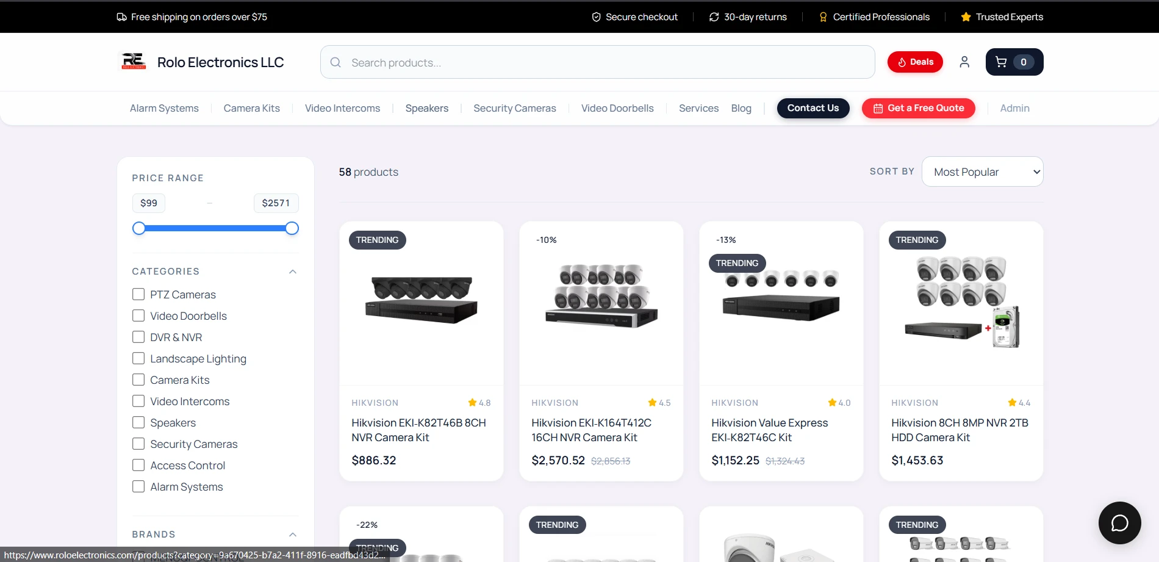Viewport: 1159px width, 562px height.
Task: Open Hikvision 8CH 8MP NVR 2TB Kit
Action: click(960, 430)
